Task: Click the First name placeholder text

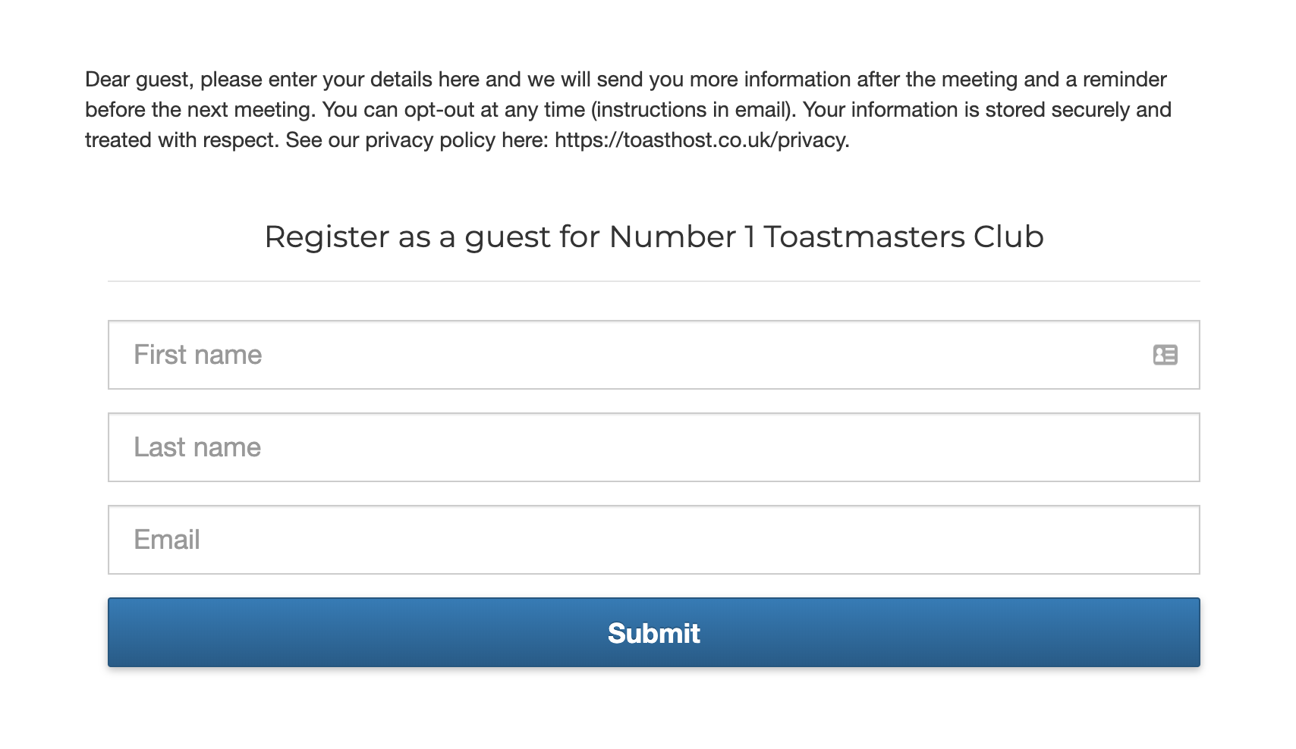Action: pos(198,355)
